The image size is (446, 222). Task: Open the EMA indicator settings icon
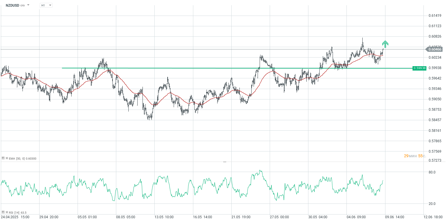3,158
